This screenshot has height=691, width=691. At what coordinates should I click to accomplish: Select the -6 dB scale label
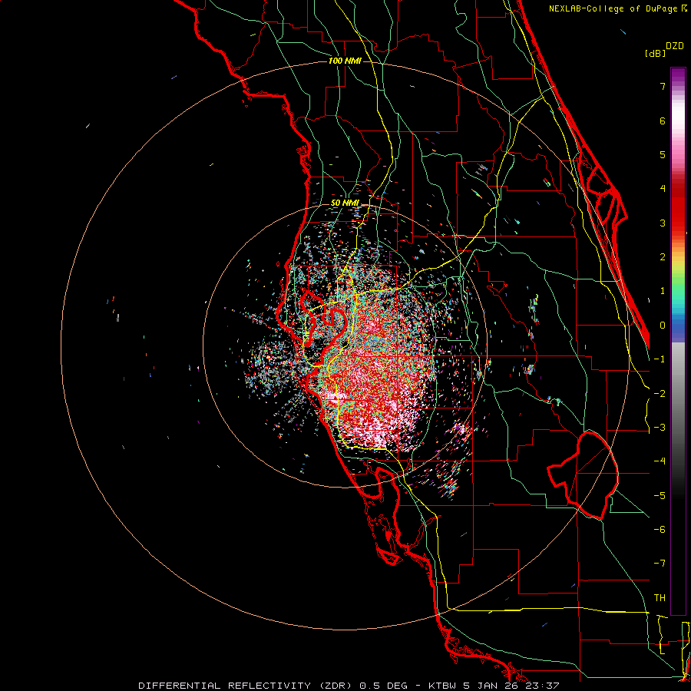pos(660,530)
